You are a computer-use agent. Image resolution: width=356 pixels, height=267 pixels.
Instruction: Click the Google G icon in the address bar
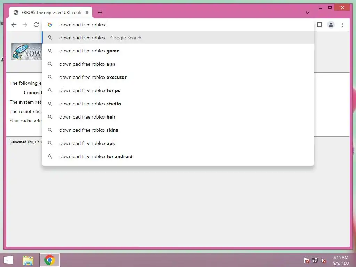tap(50, 25)
